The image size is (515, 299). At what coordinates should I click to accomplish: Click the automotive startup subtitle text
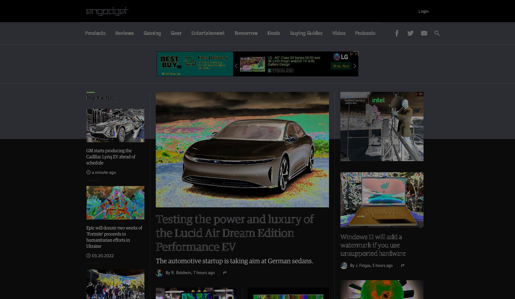tap(234, 261)
